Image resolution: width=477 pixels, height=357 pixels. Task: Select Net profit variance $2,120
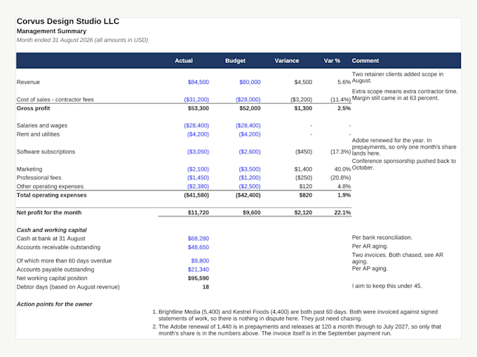click(303, 213)
